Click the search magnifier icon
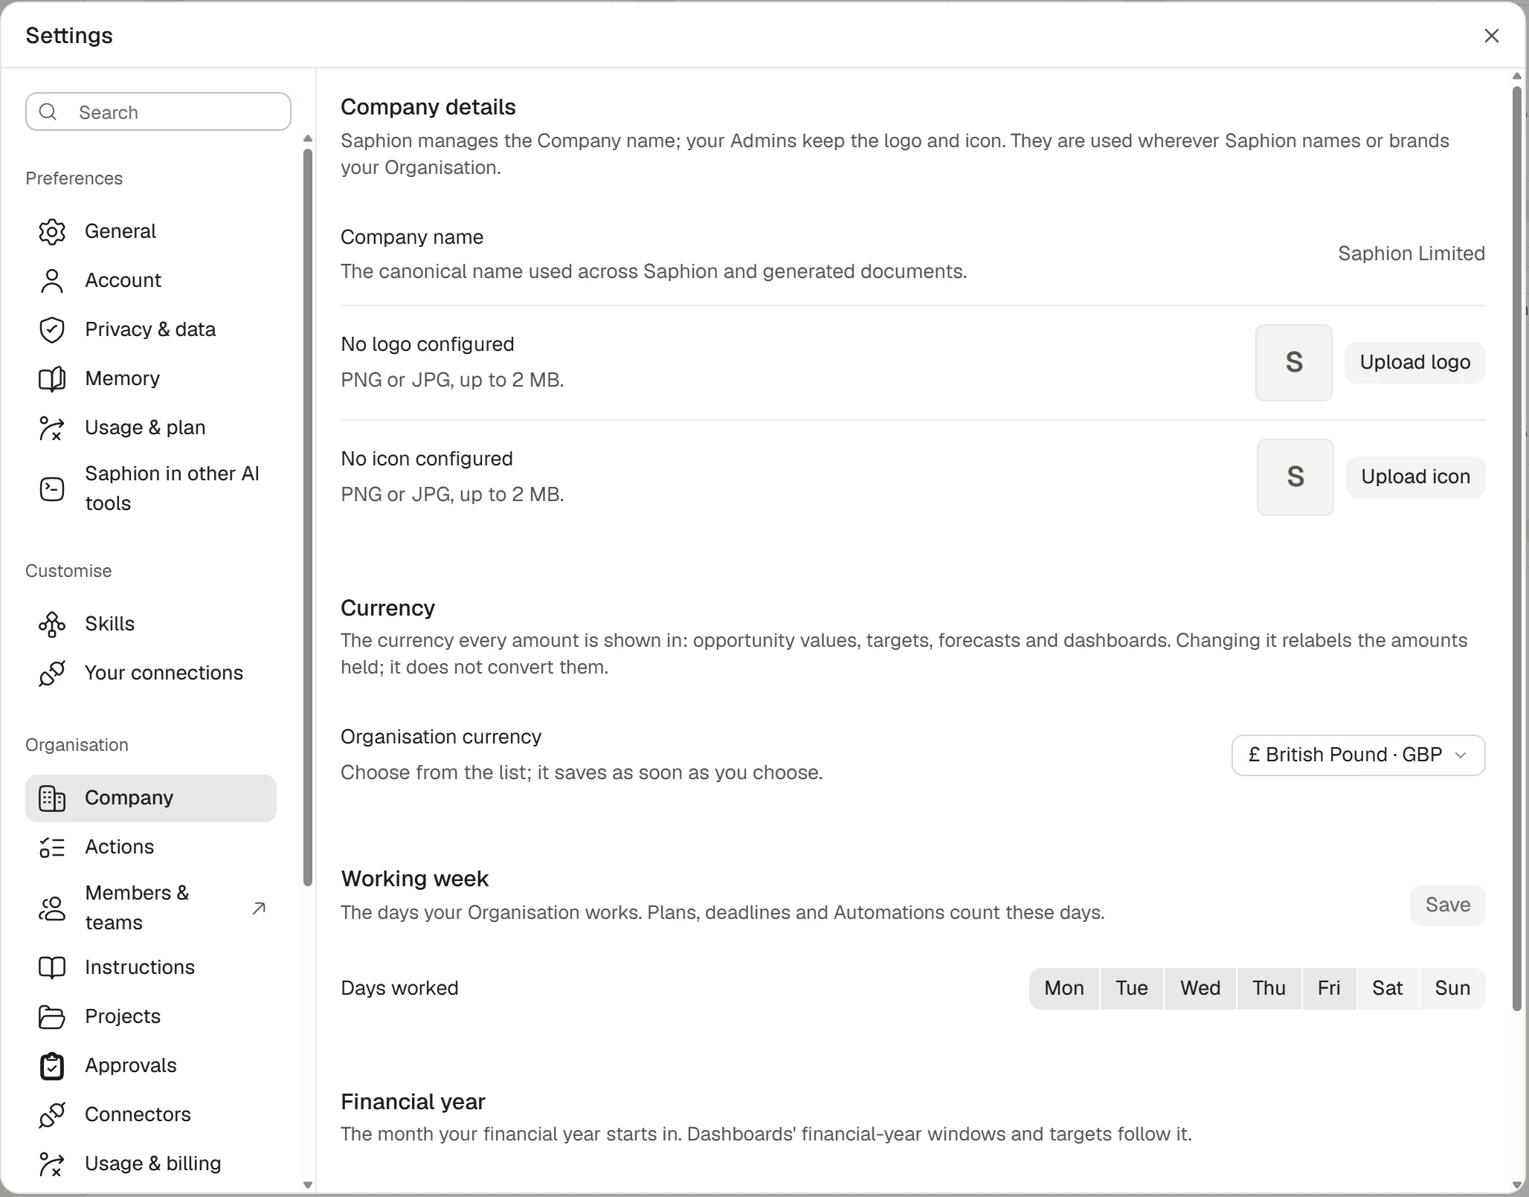The width and height of the screenshot is (1529, 1197). click(48, 112)
